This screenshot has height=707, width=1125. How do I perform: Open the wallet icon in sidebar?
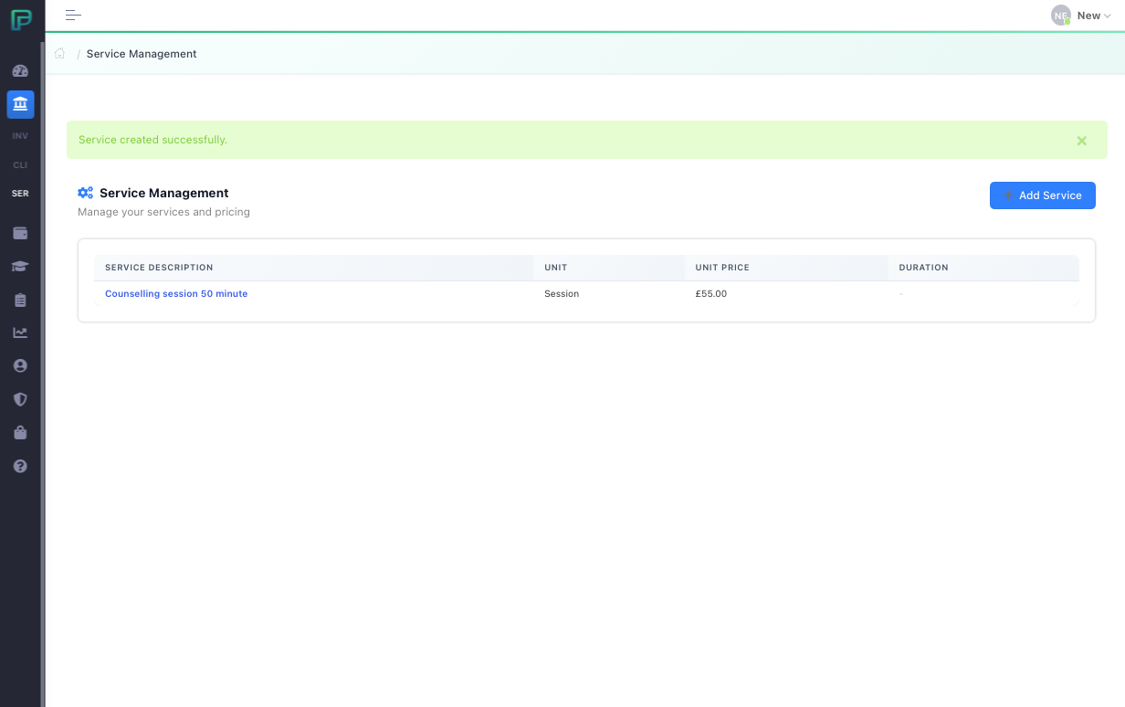(20, 233)
